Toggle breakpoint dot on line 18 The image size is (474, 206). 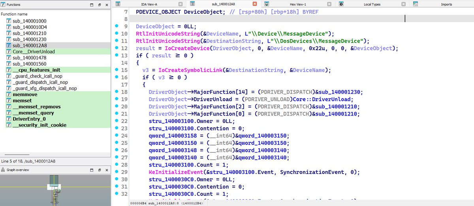(117, 91)
